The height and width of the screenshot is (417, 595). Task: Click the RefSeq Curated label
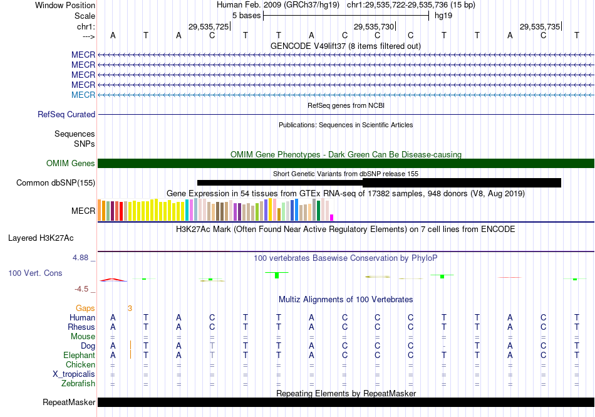point(66,114)
